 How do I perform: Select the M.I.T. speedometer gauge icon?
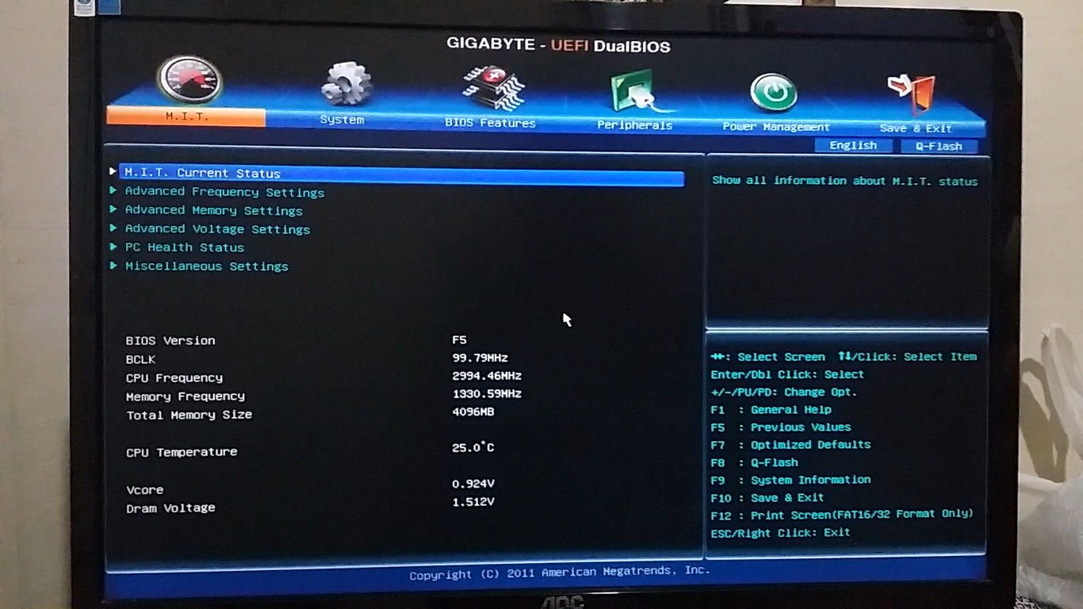pyautogui.click(x=189, y=79)
